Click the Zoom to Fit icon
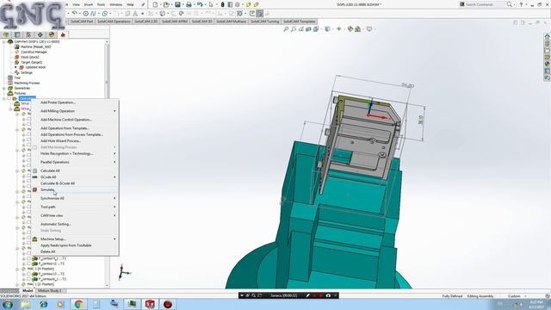Screen dimensions: 551x310 [x=286, y=29]
